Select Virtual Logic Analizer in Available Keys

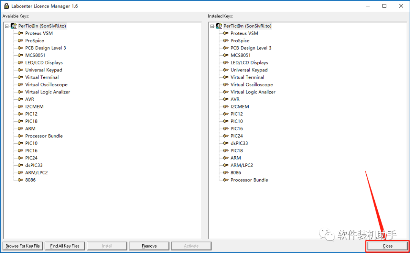[47, 92]
